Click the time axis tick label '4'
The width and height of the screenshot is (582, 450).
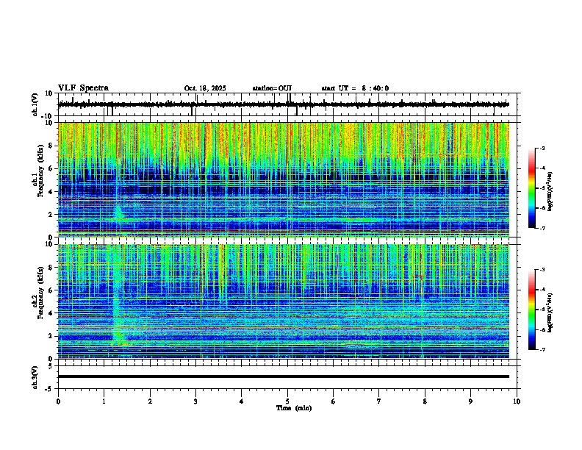(x=242, y=401)
